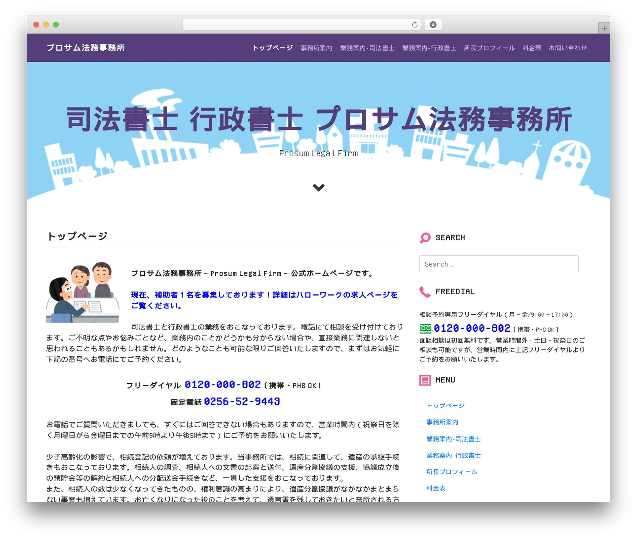This screenshot has width=637, height=540.
Task: Click the pink phone FREEDIAL icon
Action: click(x=425, y=292)
